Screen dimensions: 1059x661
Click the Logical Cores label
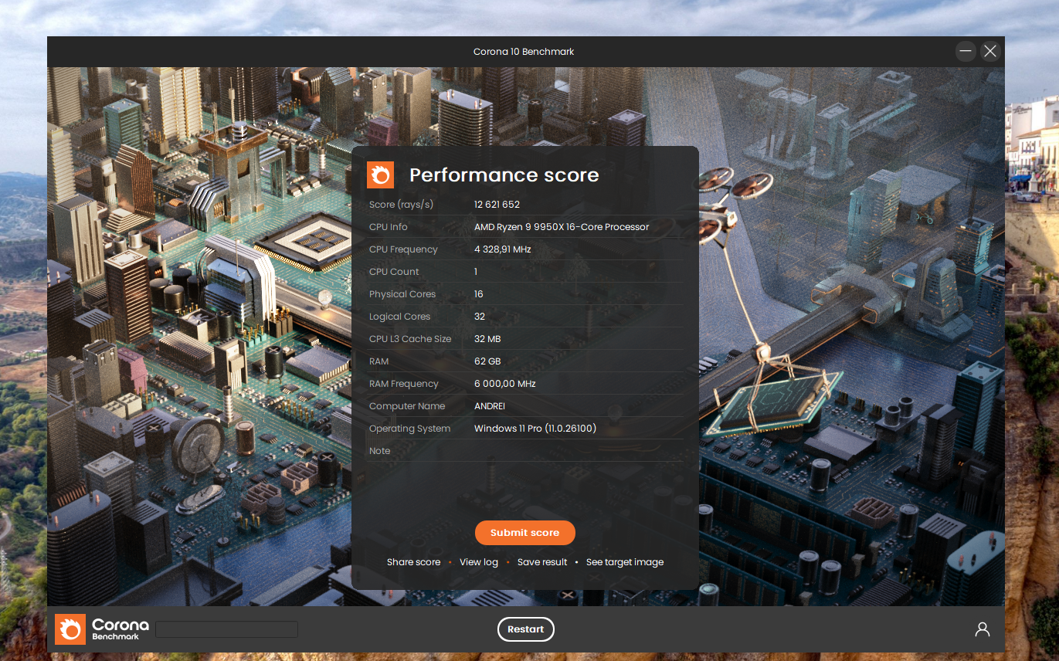[399, 317]
